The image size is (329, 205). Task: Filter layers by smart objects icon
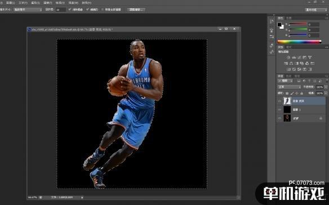(x=320, y=81)
